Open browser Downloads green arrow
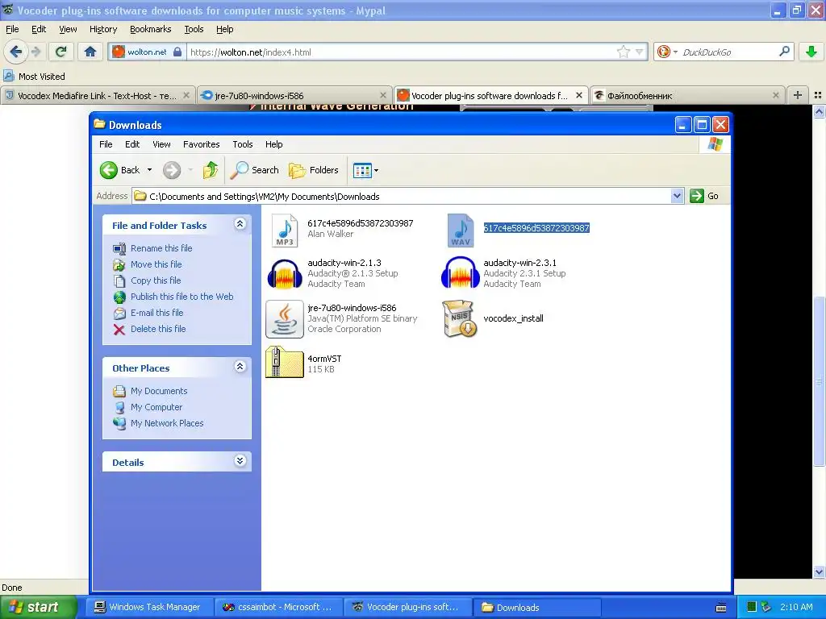Image resolution: width=826 pixels, height=619 pixels. (x=811, y=52)
